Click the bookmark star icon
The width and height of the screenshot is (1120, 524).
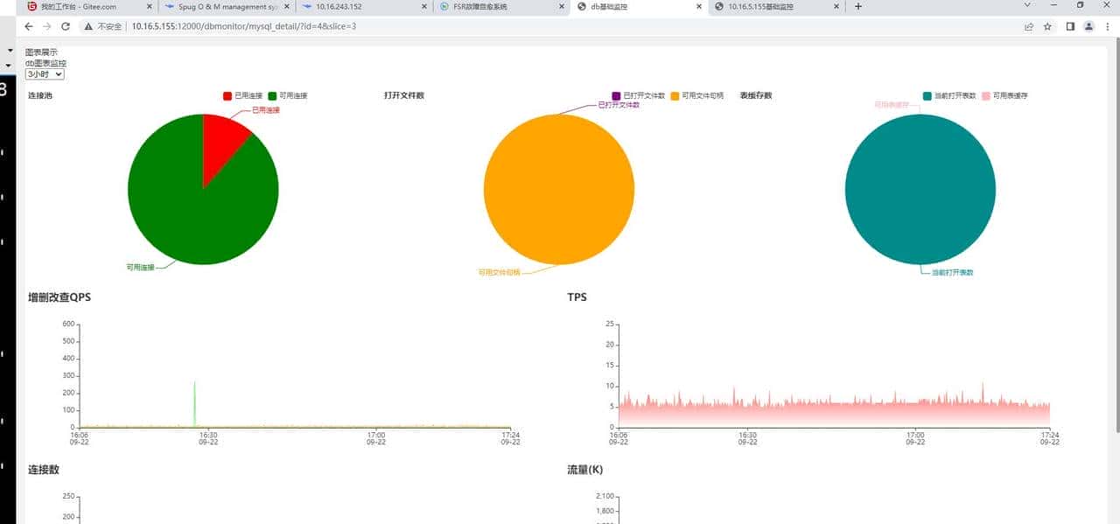1047,26
